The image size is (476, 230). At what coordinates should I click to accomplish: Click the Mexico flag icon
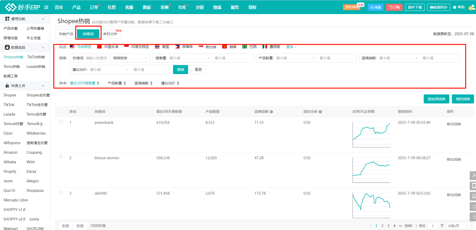tap(265, 46)
